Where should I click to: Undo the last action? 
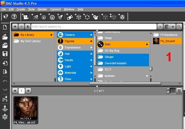(x=5, y=81)
